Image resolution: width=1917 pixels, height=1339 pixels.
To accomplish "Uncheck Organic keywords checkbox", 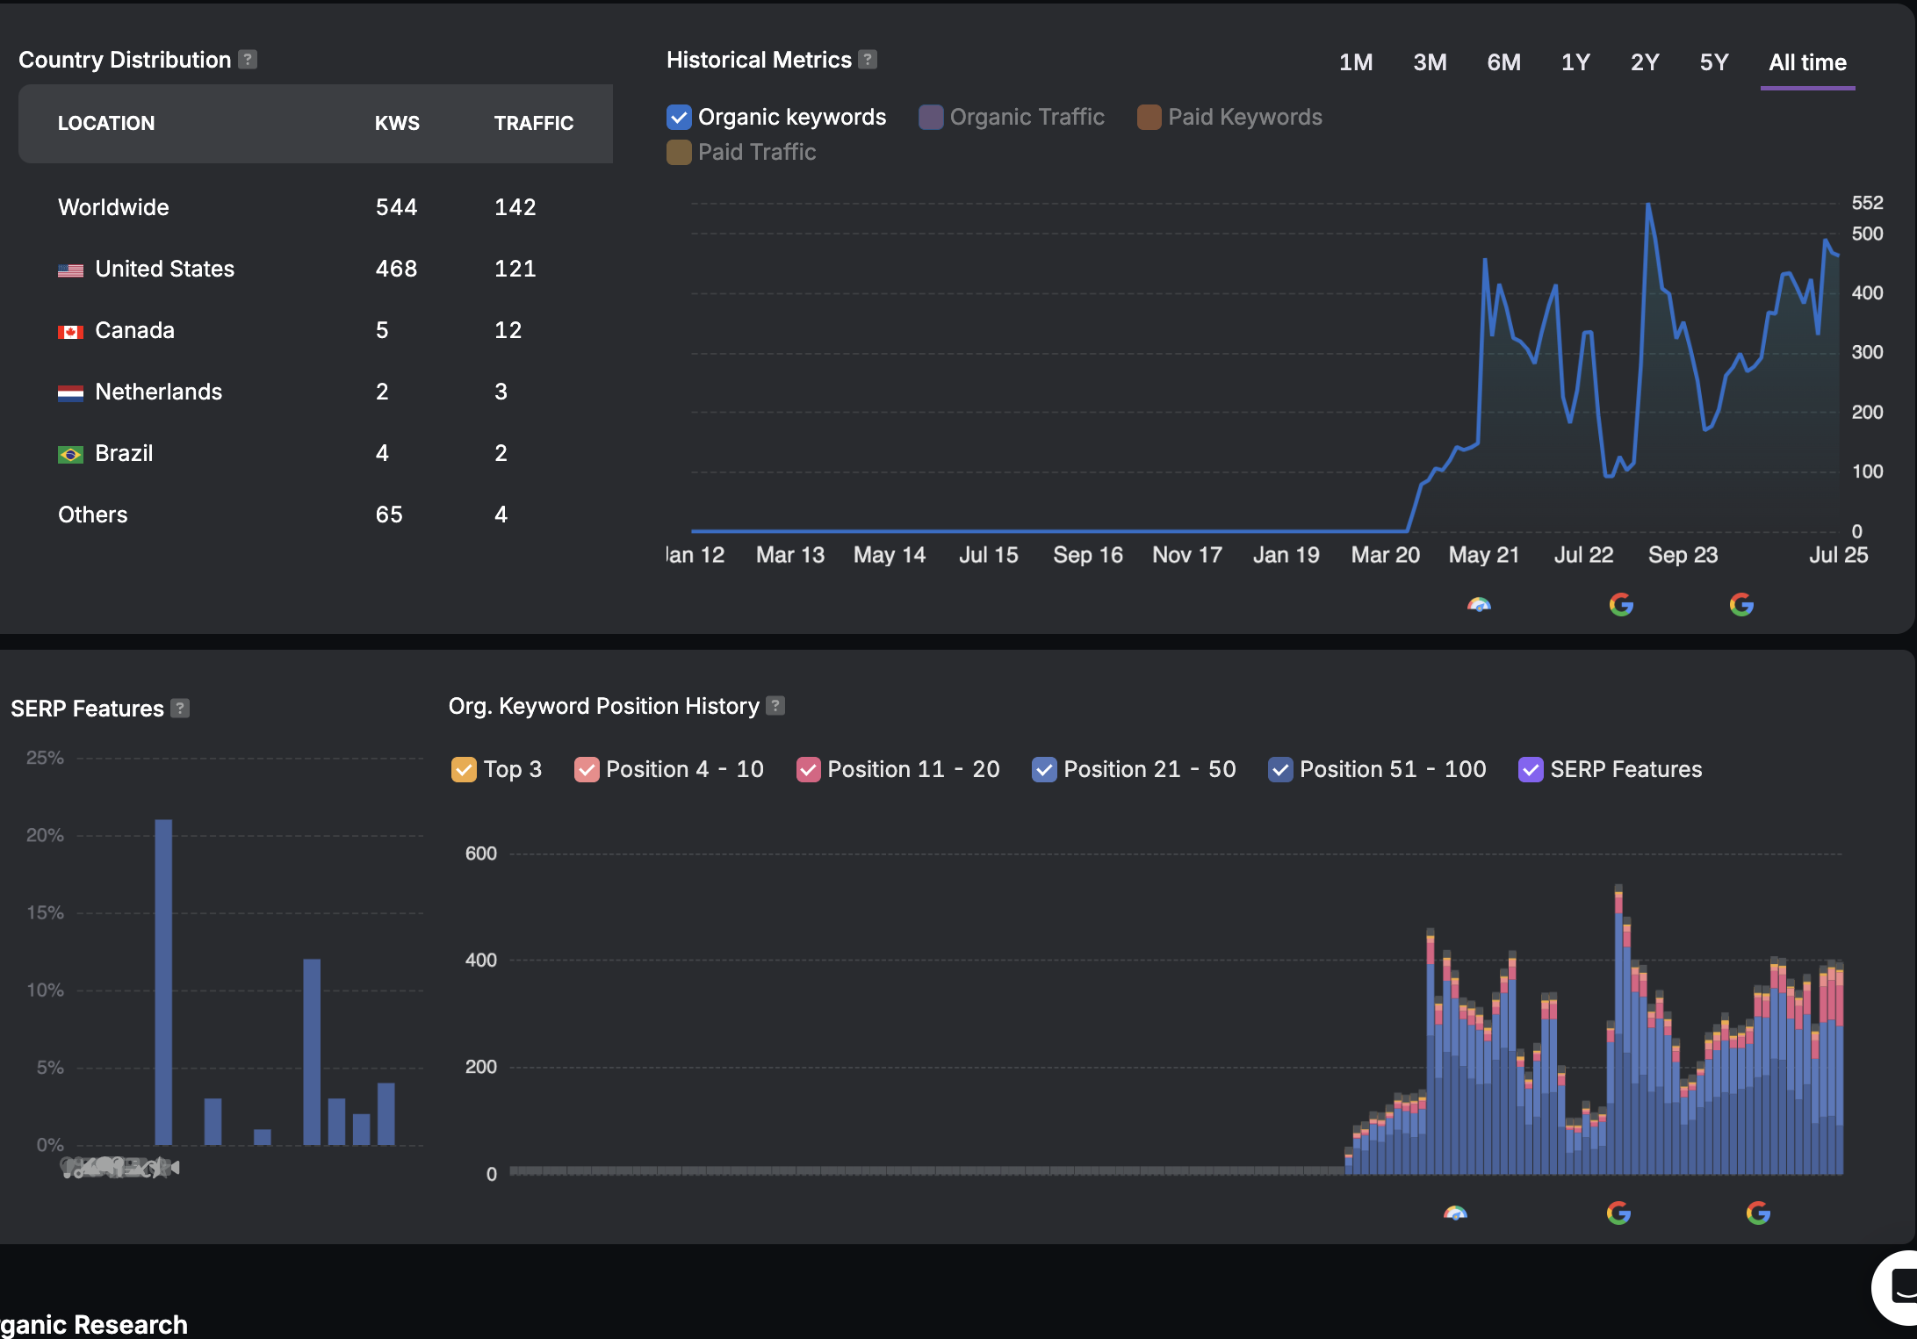I will (x=679, y=117).
